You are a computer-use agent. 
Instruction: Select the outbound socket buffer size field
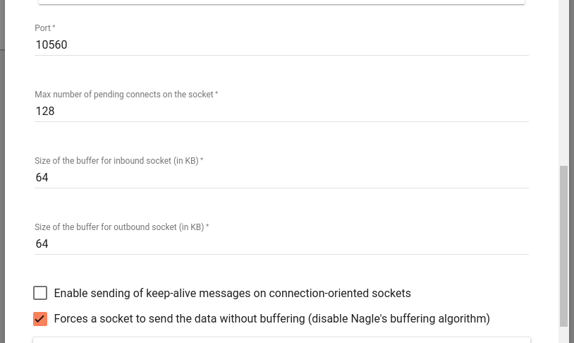point(281,243)
